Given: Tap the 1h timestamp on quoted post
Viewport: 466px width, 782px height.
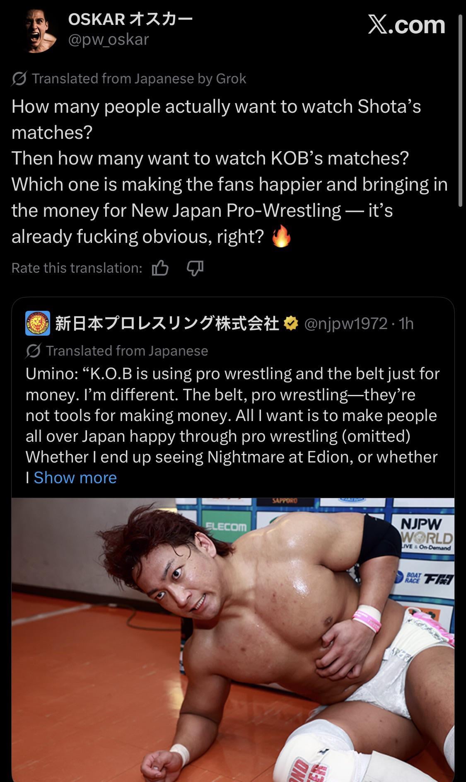Looking at the screenshot, I should [x=406, y=323].
